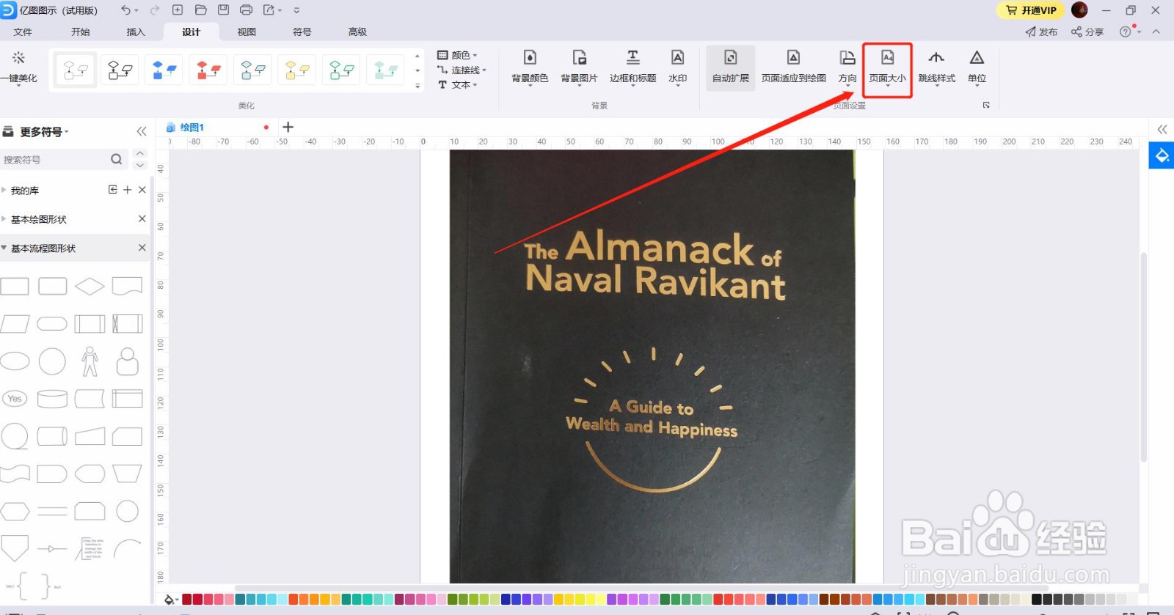Screen dimensions: 1174x615
Task: Click Fit Page to Drawing (页面适应到绘图)
Action: 793,67
